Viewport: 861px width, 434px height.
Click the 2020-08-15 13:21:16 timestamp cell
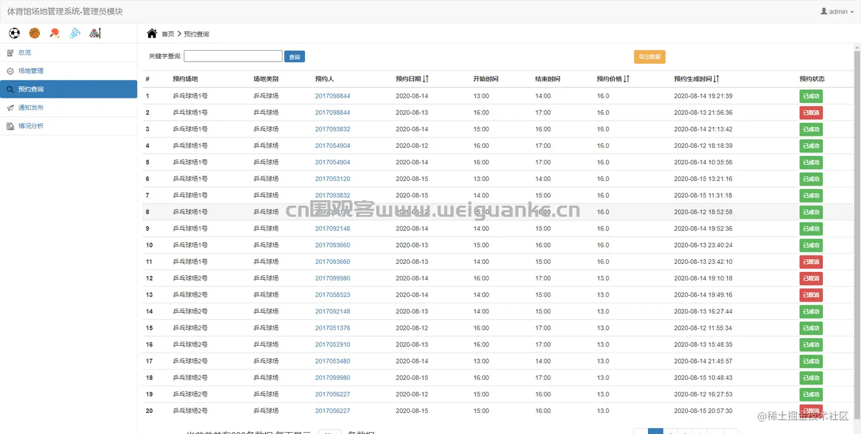tap(703, 179)
